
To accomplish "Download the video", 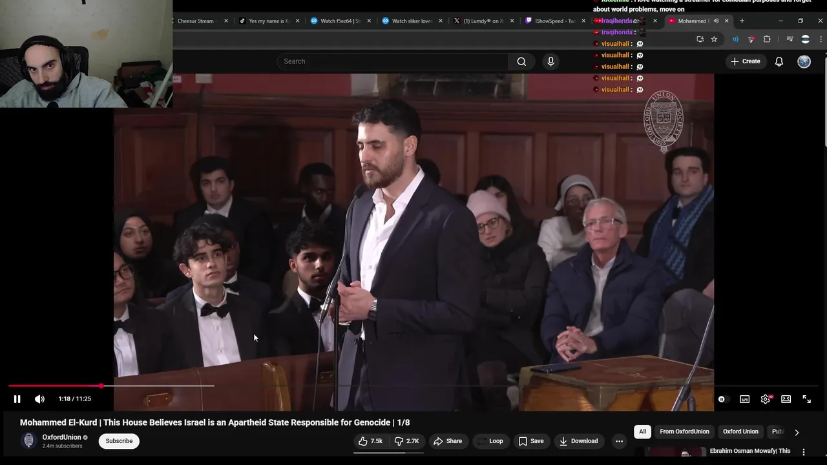I will 578,441.
